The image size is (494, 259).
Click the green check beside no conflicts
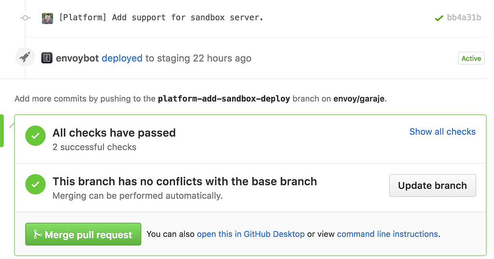pos(35,185)
